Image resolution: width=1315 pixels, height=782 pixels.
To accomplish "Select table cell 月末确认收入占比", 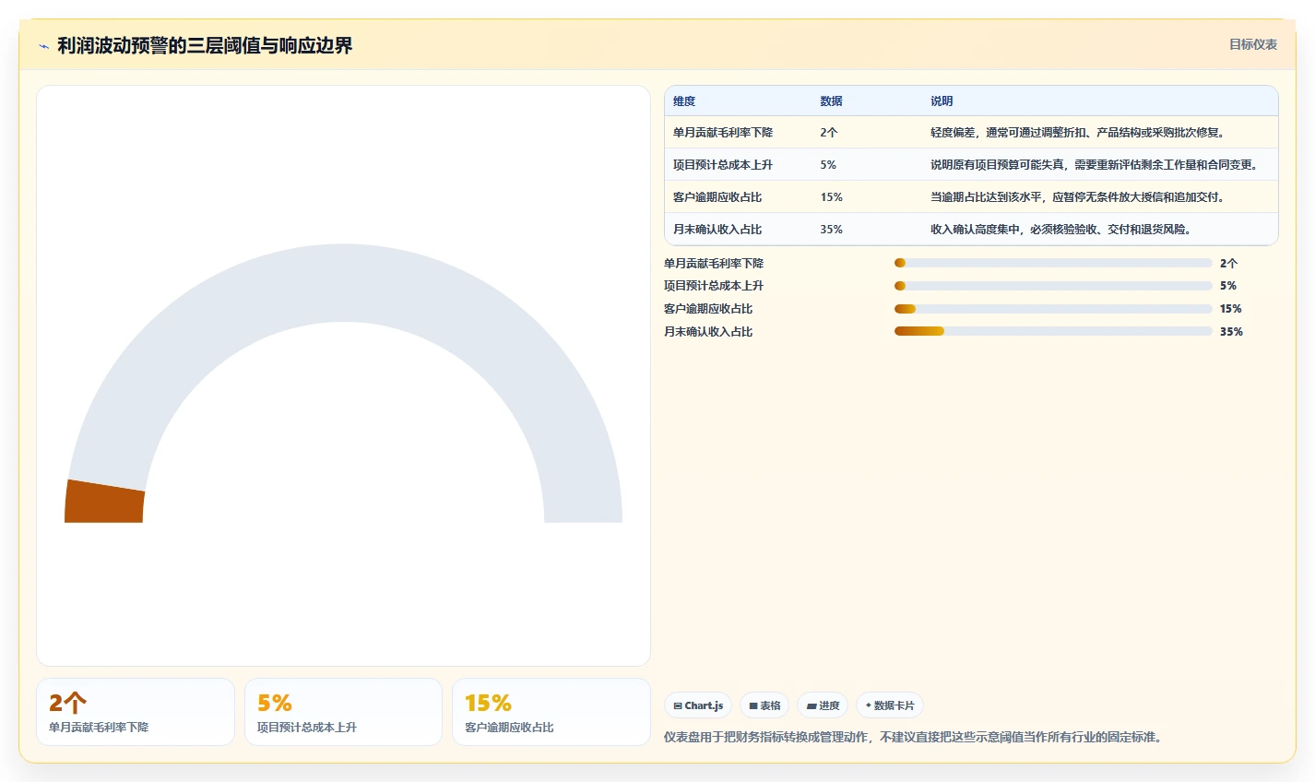I will pyautogui.click(x=717, y=230).
